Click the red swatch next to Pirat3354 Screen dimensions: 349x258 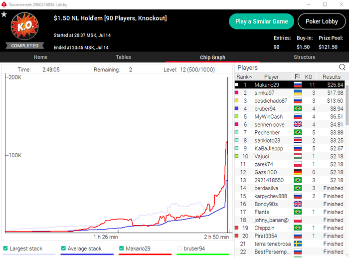point(237,236)
